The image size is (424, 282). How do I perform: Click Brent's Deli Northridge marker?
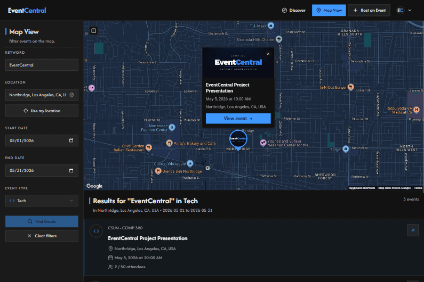click(158, 171)
